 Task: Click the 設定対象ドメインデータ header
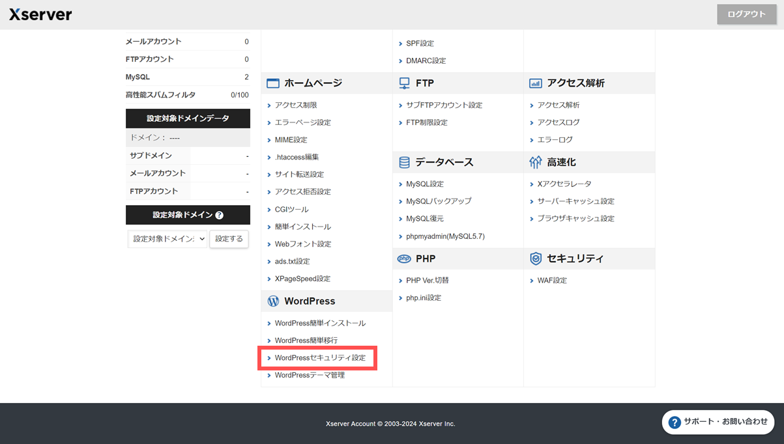(188, 118)
